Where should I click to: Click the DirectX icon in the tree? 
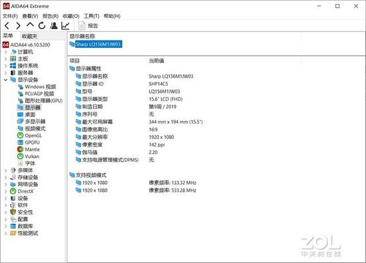[13, 191]
